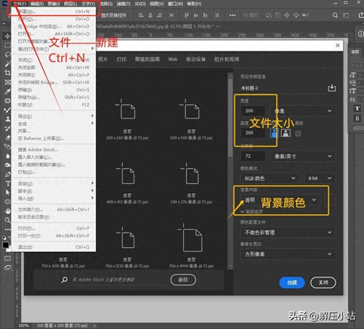
Task: Select the Hand tool
Action: tap(7, 211)
